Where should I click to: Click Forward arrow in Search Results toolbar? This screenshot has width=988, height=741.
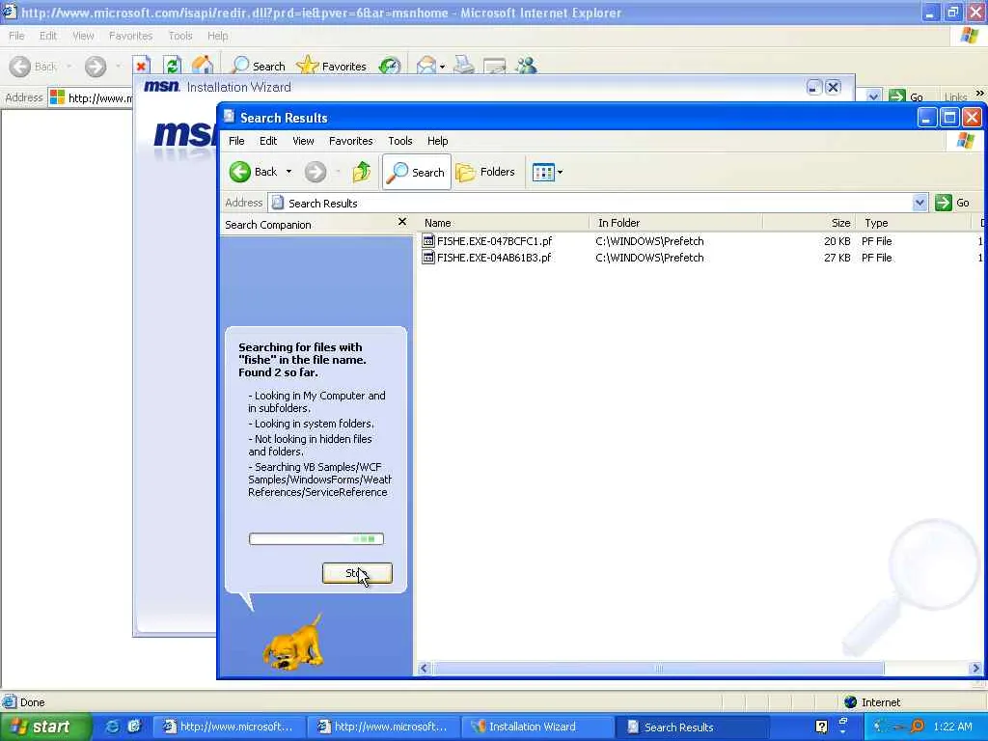316,172
